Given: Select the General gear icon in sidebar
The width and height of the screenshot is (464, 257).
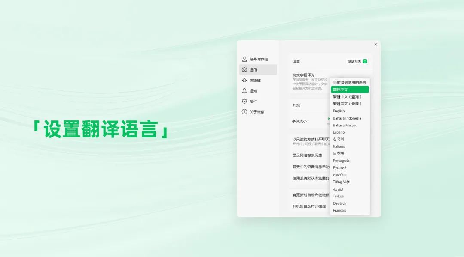Looking at the screenshot, I should (244, 70).
